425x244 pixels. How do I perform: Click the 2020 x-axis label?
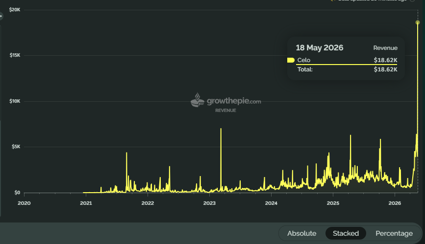tap(24, 203)
